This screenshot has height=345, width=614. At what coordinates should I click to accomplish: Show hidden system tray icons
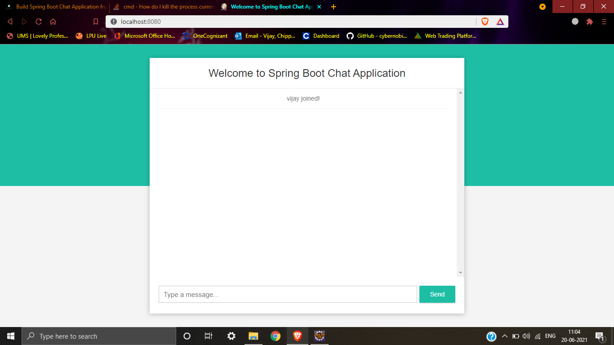tap(504, 336)
